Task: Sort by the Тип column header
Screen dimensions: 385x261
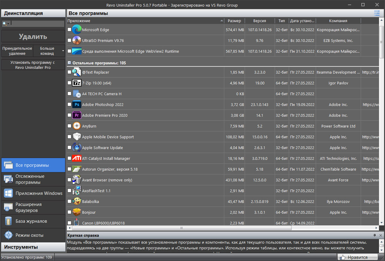Action: point(282,21)
